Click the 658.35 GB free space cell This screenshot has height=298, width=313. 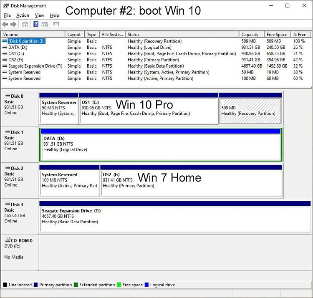click(276, 54)
